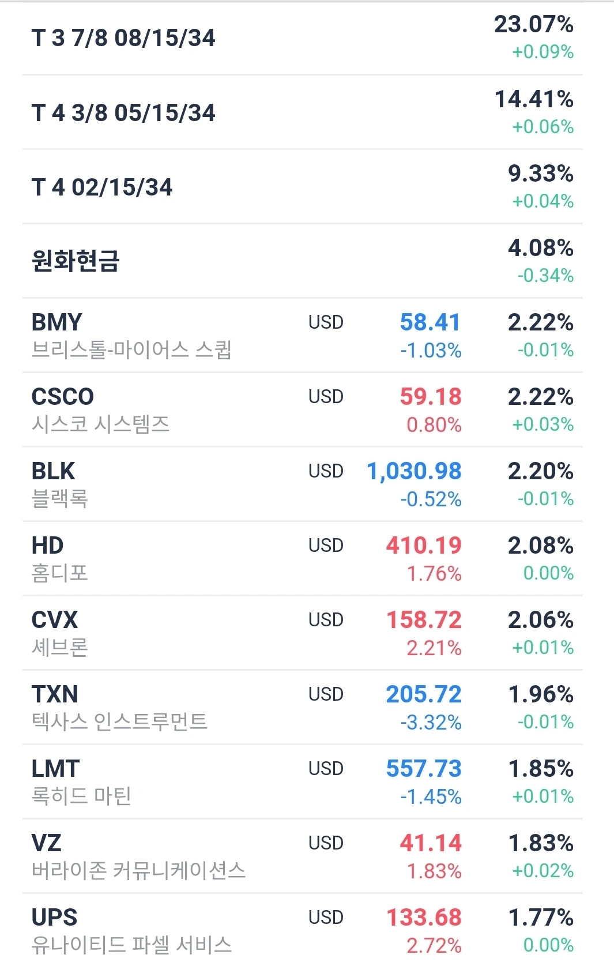
Task: Open the BMY stock ticker
Action: pyautogui.click(x=56, y=322)
